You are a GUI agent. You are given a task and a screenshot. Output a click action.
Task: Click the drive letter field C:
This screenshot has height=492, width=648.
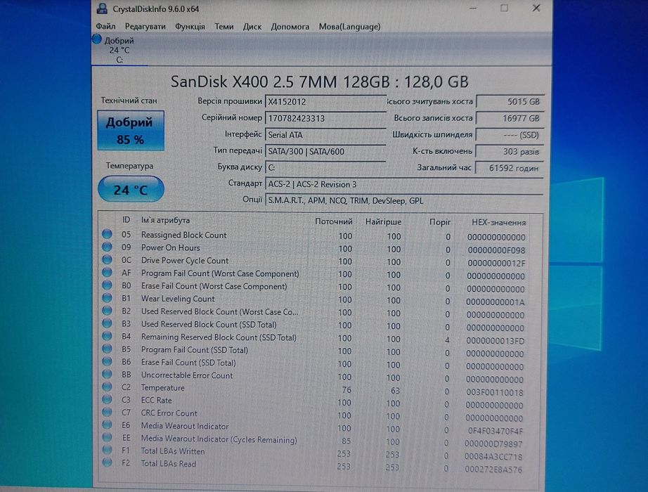(325, 168)
